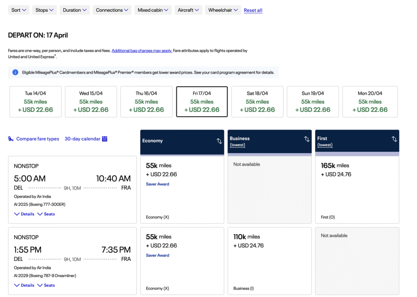Click the info icon in the MileagePlus banner

(x=15, y=72)
